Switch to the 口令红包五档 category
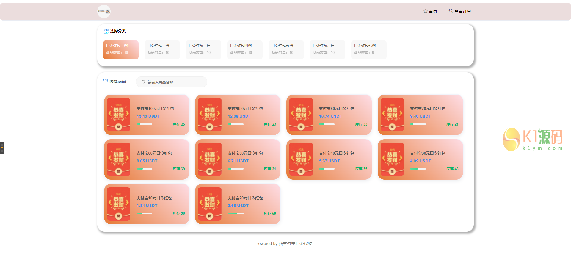This screenshot has height=279, width=571. coord(286,50)
